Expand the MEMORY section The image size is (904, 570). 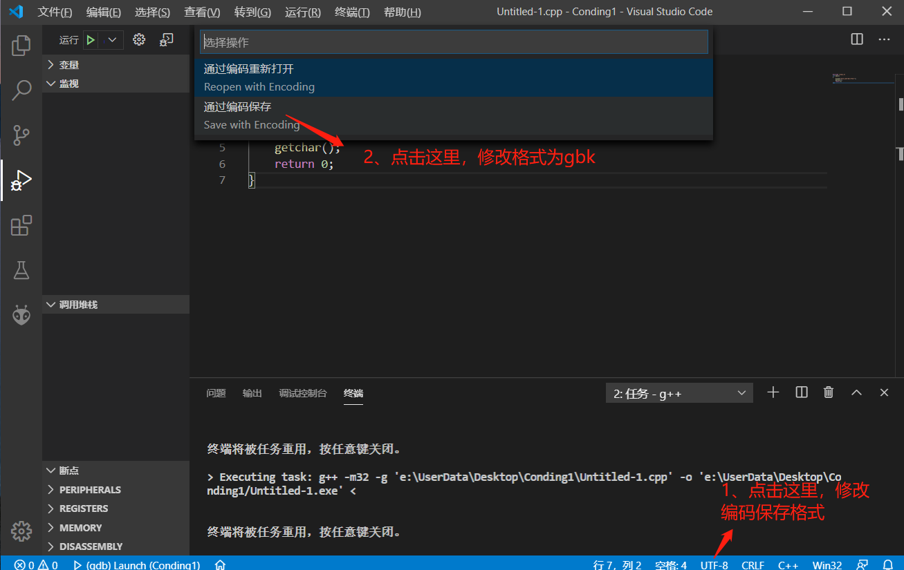[x=116, y=528]
